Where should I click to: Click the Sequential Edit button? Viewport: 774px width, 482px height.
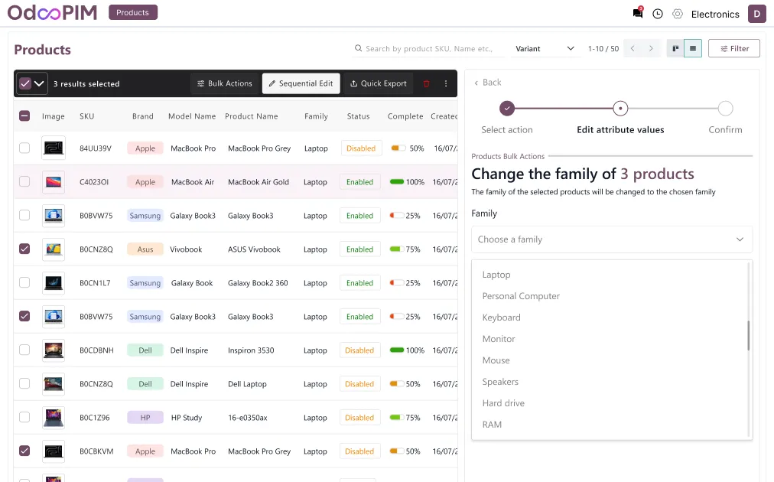pyautogui.click(x=301, y=83)
